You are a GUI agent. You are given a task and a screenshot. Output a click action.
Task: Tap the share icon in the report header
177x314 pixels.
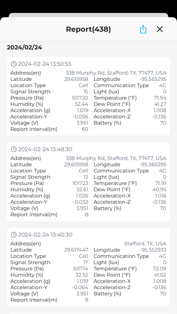click(143, 29)
